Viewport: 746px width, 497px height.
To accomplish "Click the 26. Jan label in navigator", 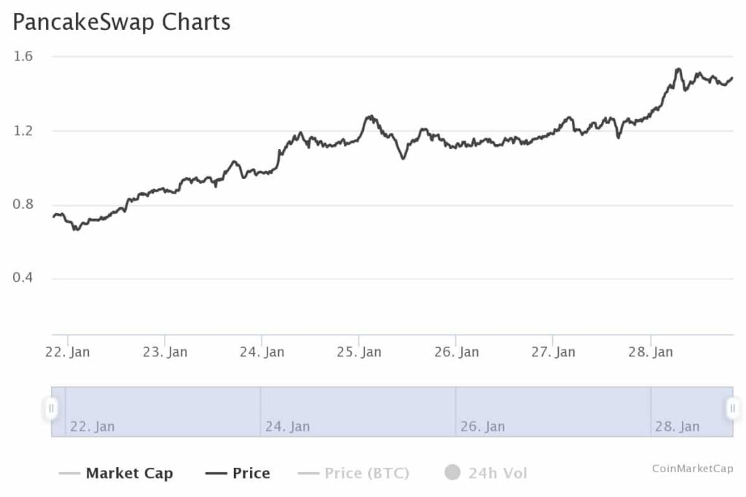I will point(482,426).
